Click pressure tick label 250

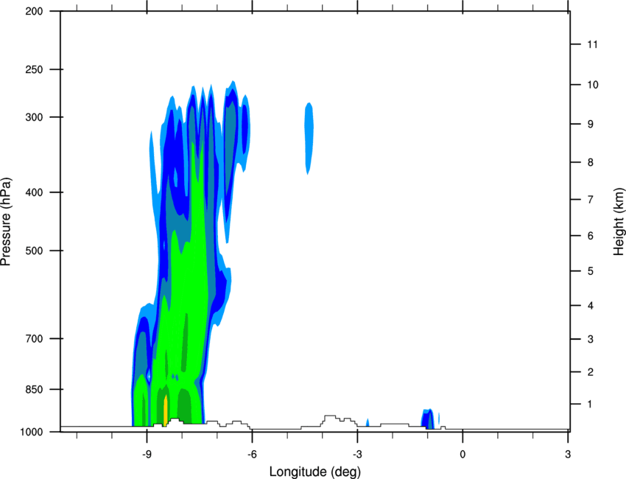tap(34, 69)
